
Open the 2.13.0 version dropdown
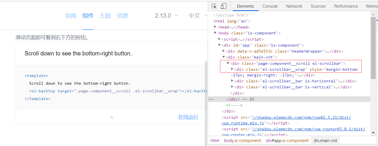(167, 16)
